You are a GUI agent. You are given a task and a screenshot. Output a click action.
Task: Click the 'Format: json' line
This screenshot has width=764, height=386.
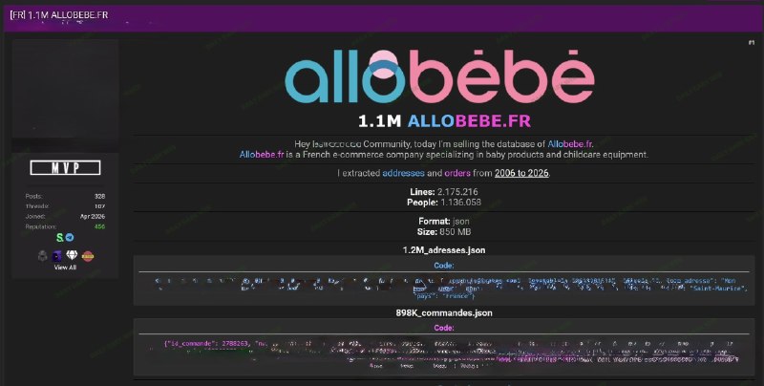click(444, 222)
